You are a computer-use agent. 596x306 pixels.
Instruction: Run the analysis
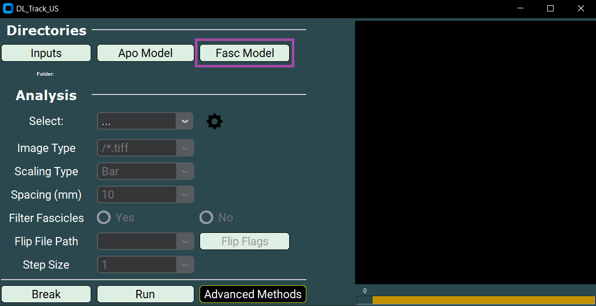pos(145,294)
